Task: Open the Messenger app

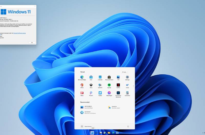Action: click(109, 94)
